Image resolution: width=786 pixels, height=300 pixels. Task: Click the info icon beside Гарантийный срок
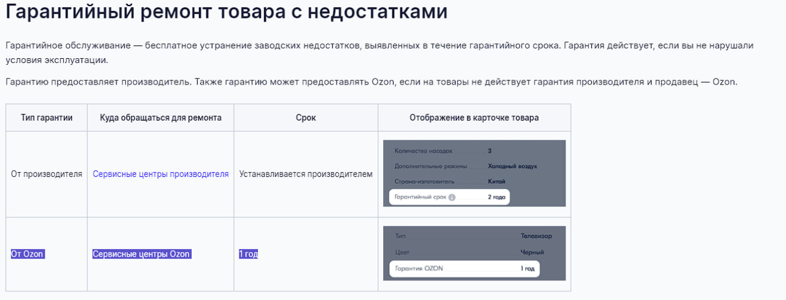point(452,197)
